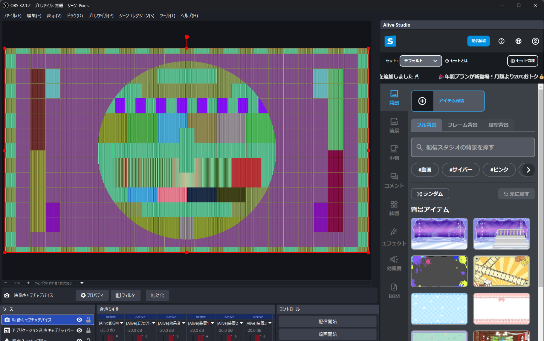Click the background search field
Image resolution: width=544 pixels, height=341 pixels.
(473, 148)
